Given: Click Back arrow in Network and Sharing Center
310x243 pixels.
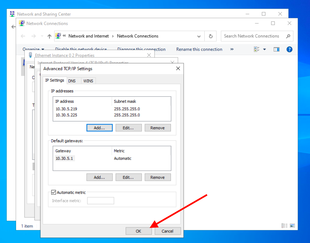Looking at the screenshot, I should pos(13,27).
